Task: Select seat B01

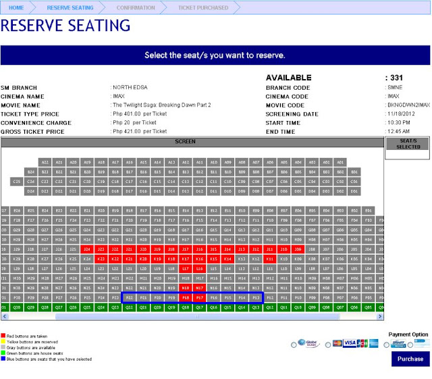Action: coord(354,172)
